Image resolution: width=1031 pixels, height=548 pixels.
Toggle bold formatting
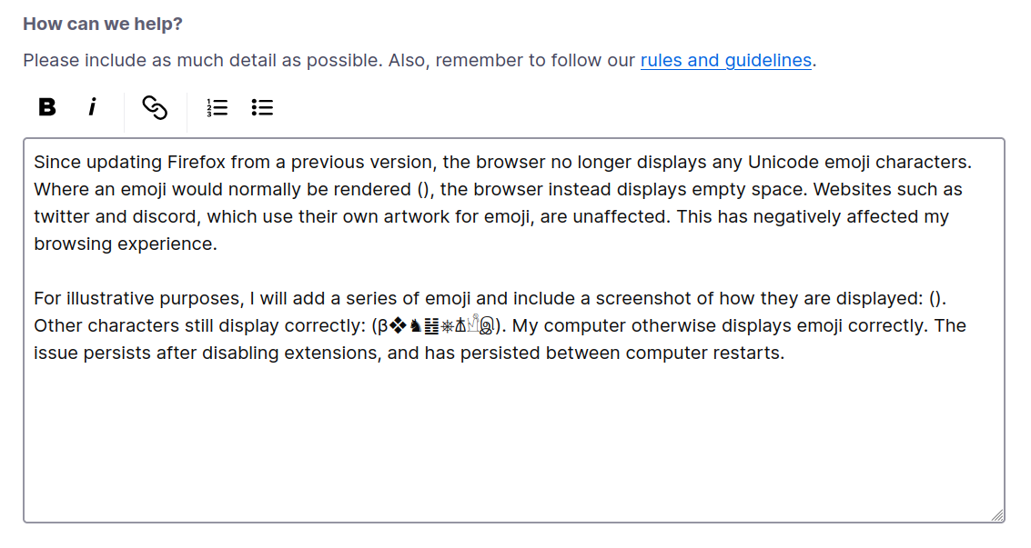coord(47,107)
